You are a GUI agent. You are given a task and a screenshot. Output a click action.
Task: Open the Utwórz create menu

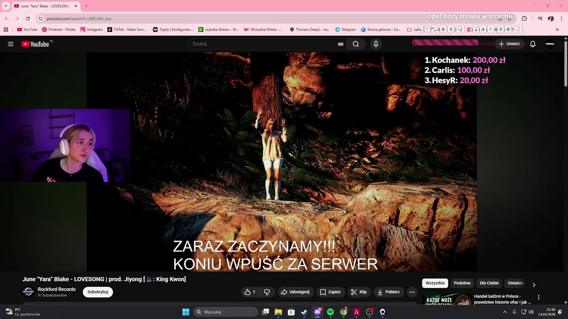[509, 44]
